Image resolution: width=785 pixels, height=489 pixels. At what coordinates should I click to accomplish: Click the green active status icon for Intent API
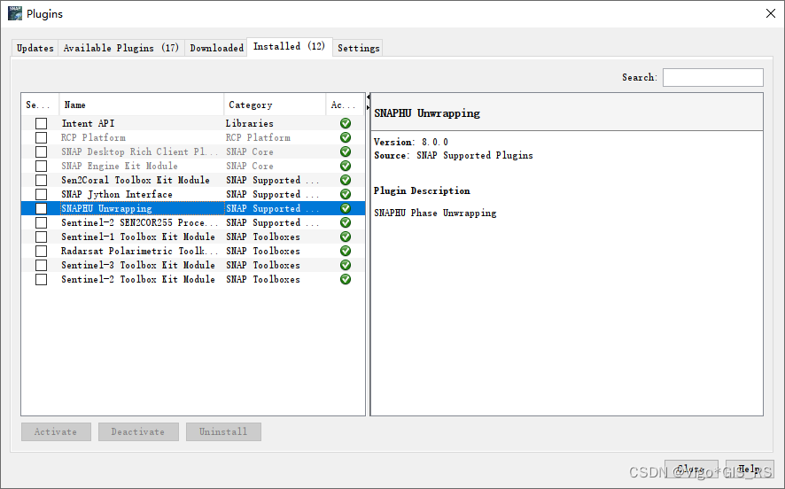346,123
